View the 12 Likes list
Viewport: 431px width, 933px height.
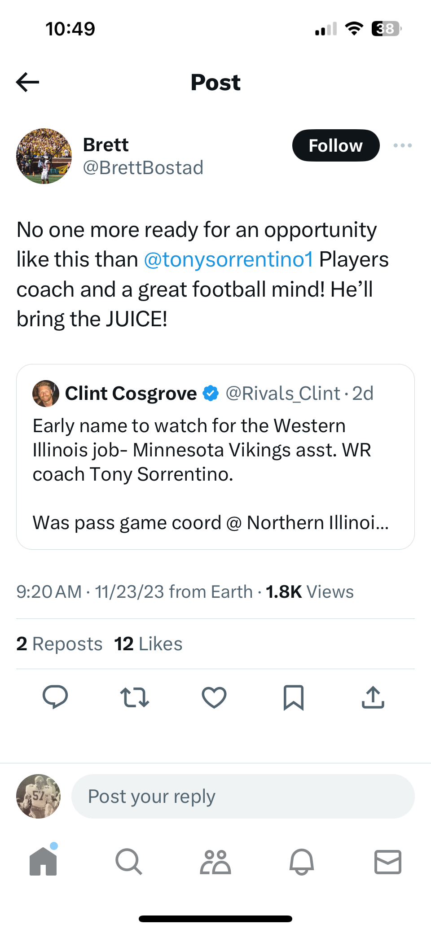pos(148,644)
